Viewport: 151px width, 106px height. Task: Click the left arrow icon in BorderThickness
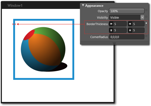click(111, 24)
